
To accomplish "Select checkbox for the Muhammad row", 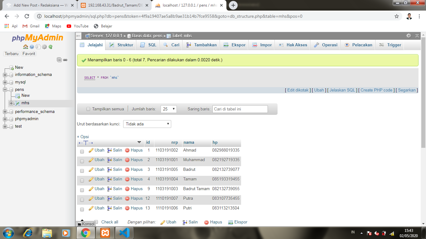I will coord(82,161).
